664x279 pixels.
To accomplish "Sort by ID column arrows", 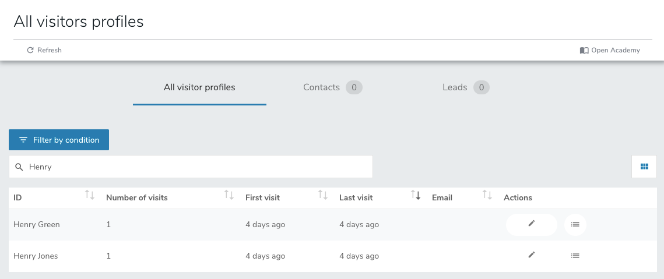I will 89,195.
